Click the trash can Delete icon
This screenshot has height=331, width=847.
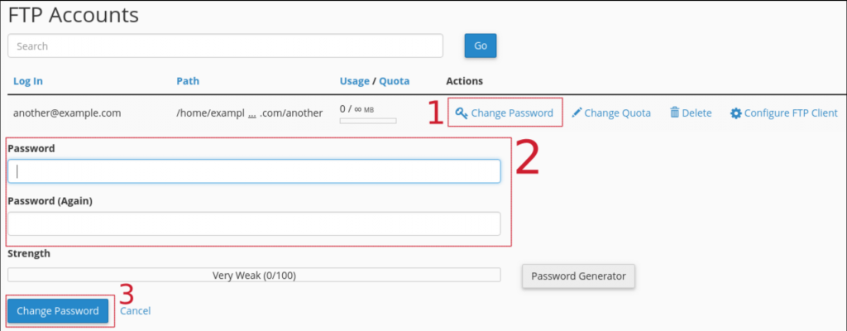674,113
